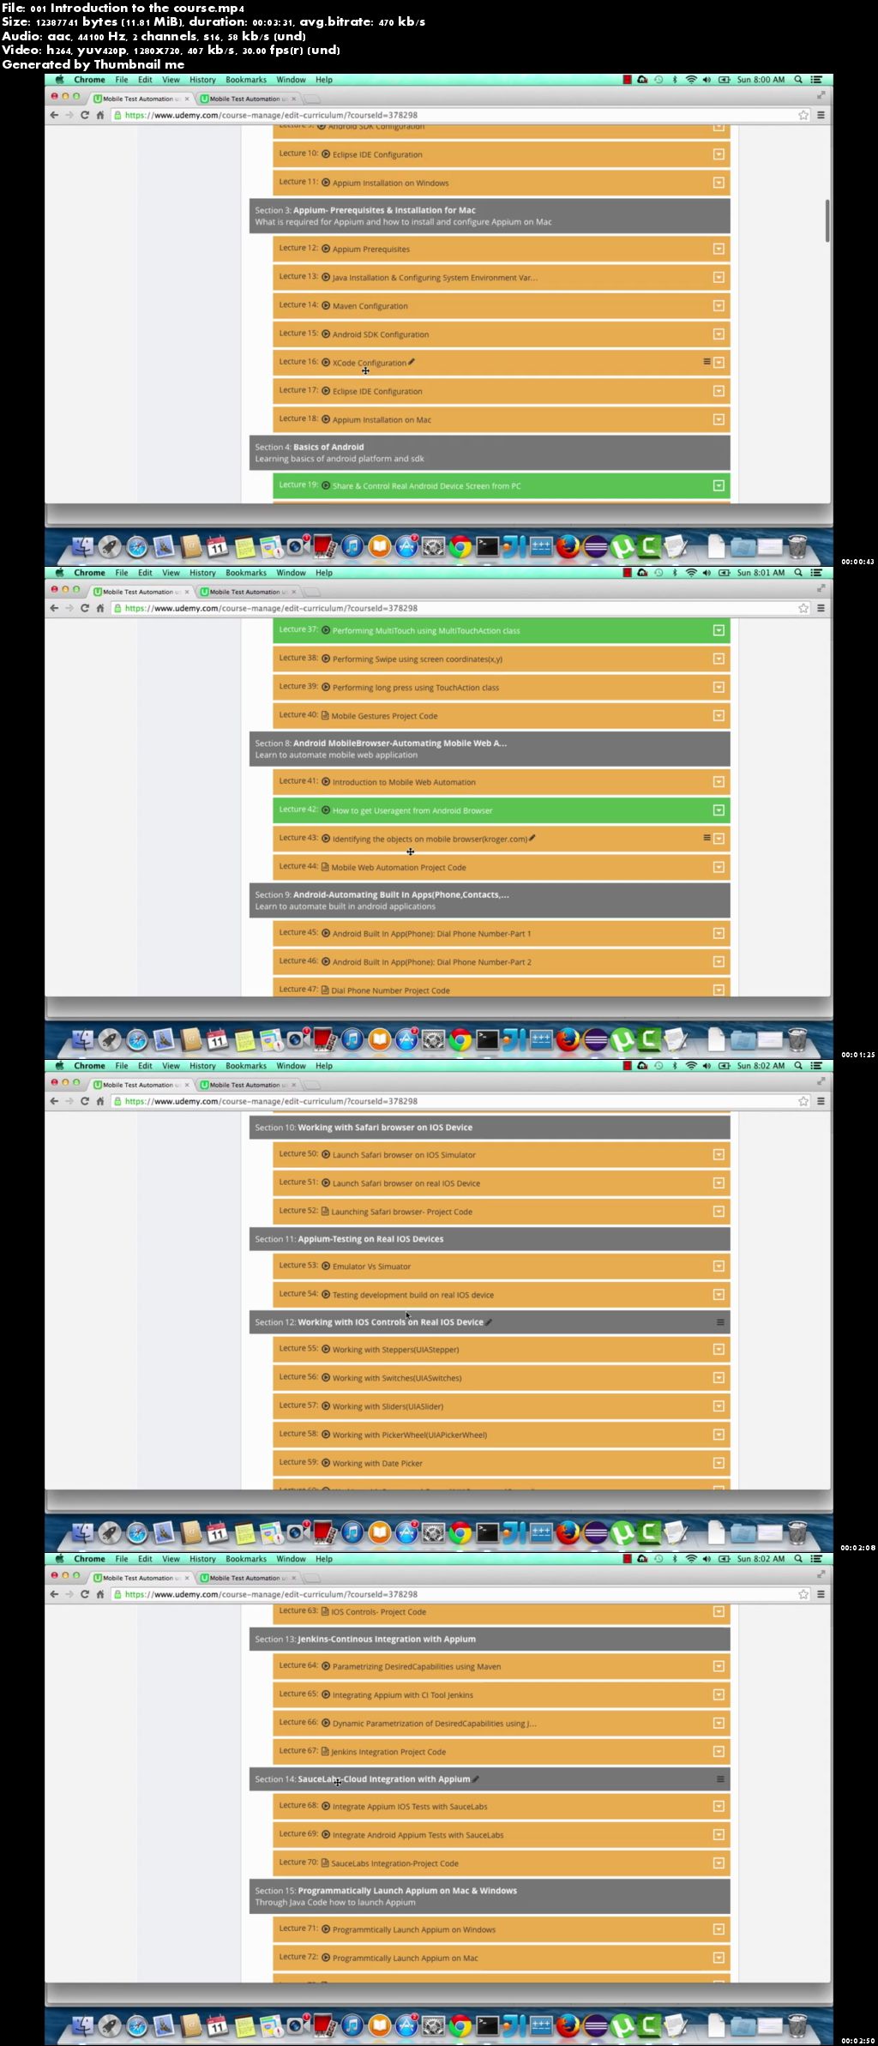Click the pencil icon after the kroger.com lecture title
The height and width of the screenshot is (2046, 878).
click(x=532, y=838)
